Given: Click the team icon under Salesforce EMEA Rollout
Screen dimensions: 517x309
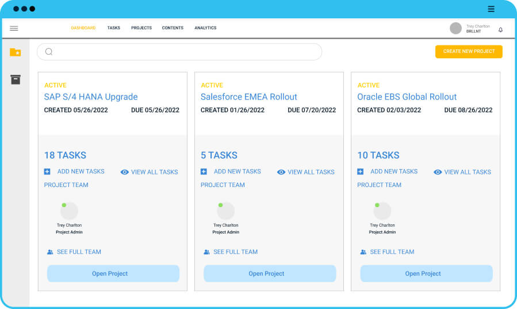Looking at the screenshot, I should click(x=206, y=252).
